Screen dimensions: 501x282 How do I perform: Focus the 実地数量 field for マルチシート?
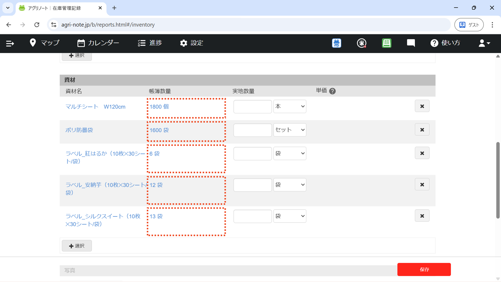(x=253, y=107)
